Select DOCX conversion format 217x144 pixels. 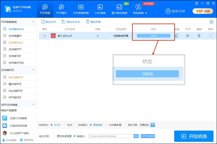(56, 125)
